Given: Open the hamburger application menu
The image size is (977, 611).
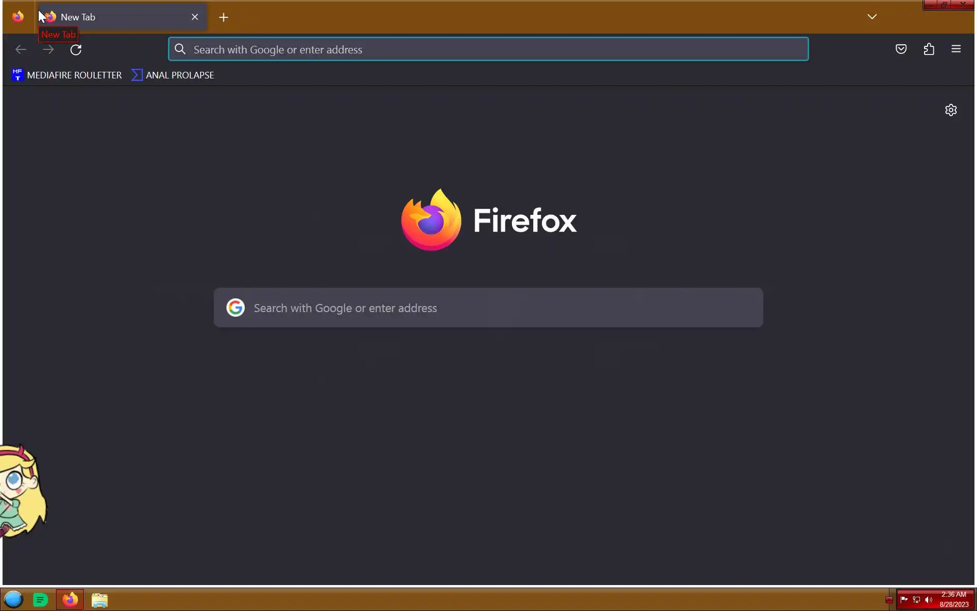Looking at the screenshot, I should (x=956, y=49).
